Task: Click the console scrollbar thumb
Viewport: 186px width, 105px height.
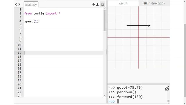Action: click(168, 101)
